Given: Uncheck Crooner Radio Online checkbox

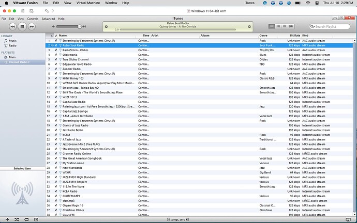Looking at the screenshot, I should (x=56, y=154).
